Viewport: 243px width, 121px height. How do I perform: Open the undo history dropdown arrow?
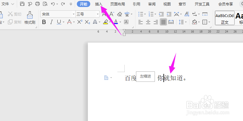pyautogui.click(x=57, y=4)
